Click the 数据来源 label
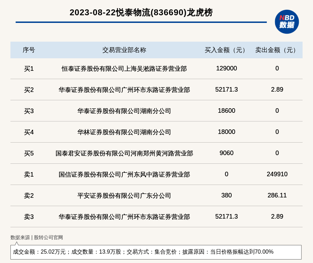The width and height of the screenshot is (313, 263). click(x=20, y=237)
